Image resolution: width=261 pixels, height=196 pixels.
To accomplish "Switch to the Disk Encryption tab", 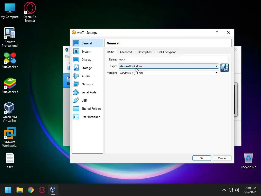I will 167,52.
